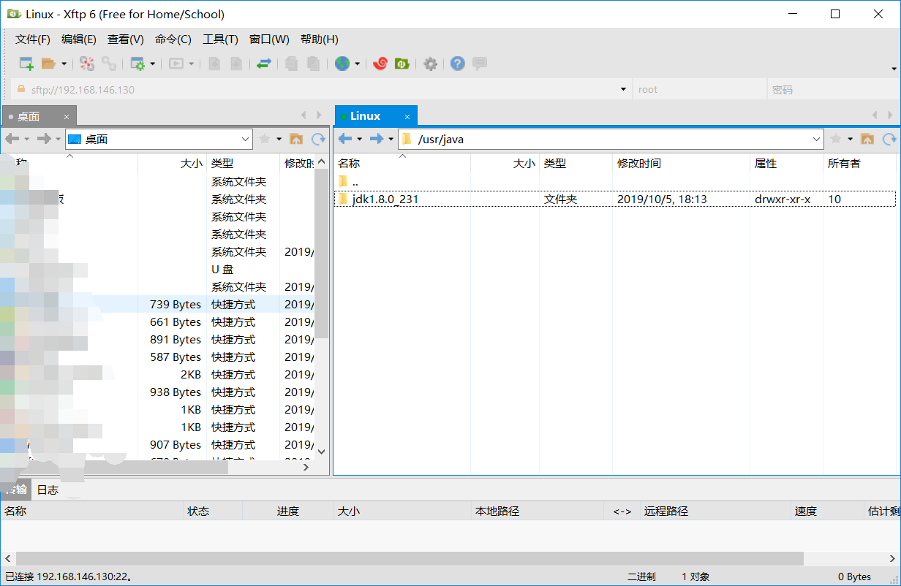Sort remote files by 属性 column
Image resolution: width=901 pixels, height=586 pixels.
pyautogui.click(x=786, y=164)
